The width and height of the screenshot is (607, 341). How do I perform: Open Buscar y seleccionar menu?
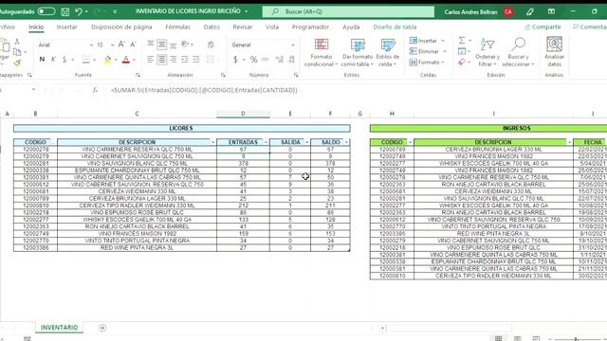(518, 52)
